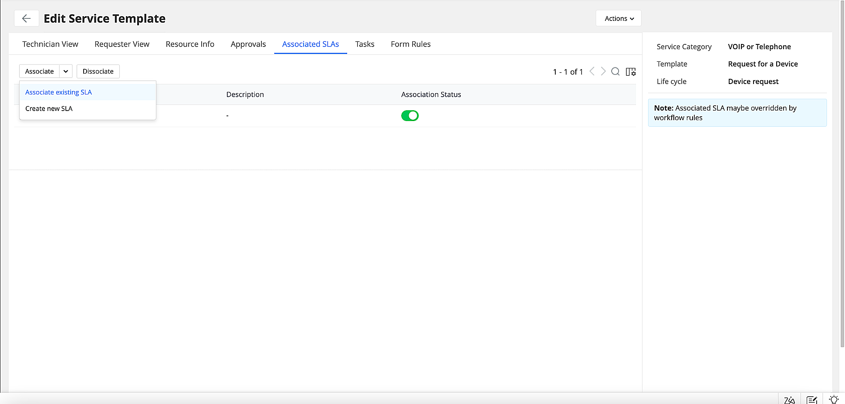Open column customization settings icon
845x404 pixels.
point(630,71)
